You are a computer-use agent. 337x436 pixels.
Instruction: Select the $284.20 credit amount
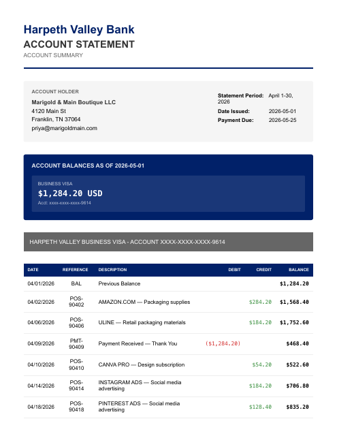point(260,302)
